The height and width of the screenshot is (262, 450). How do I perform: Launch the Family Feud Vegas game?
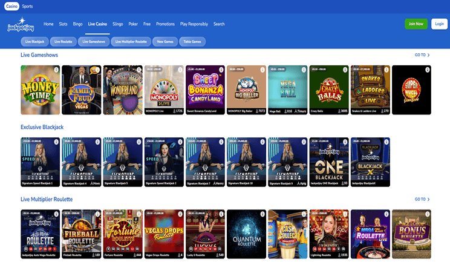[82, 90]
